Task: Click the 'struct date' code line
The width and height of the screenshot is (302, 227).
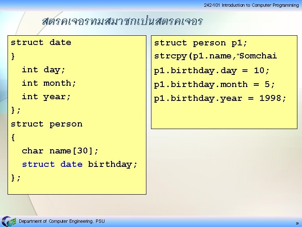Action: [41, 42]
